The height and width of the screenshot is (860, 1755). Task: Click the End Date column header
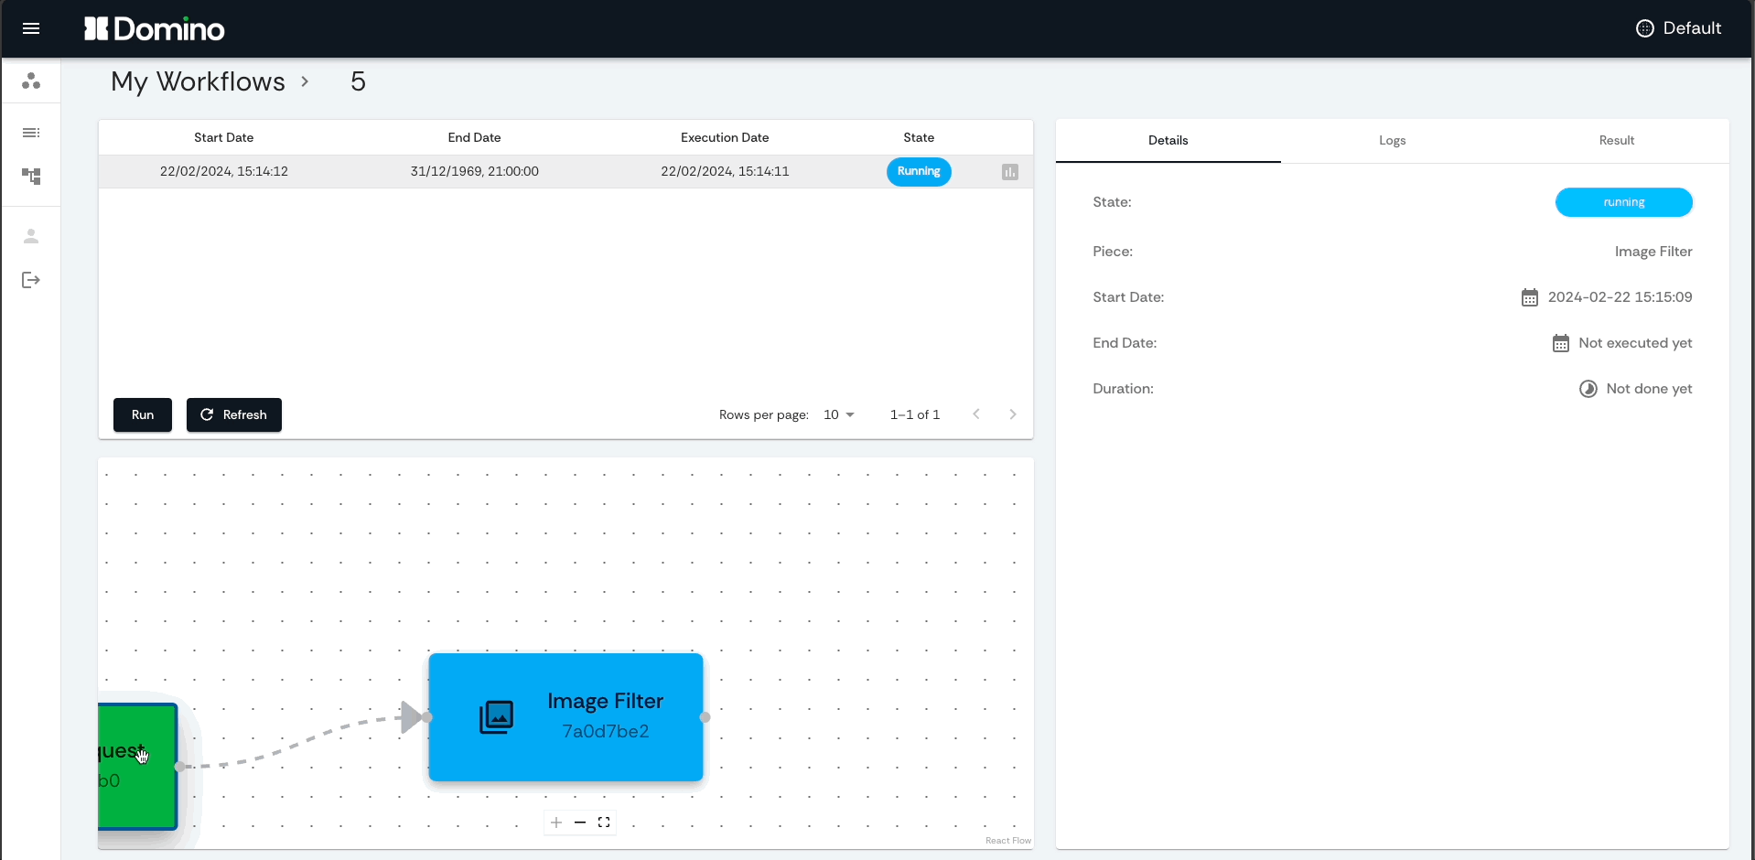coord(474,137)
